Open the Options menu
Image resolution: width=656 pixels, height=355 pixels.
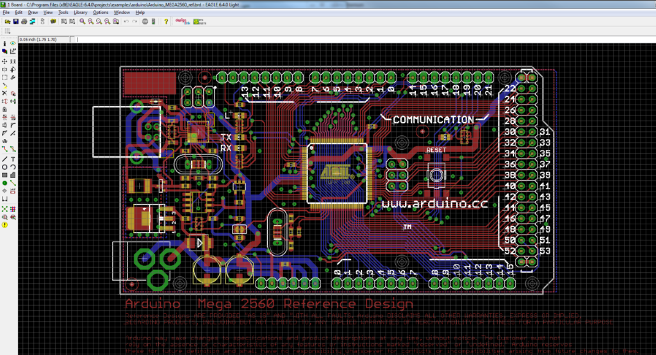(x=101, y=13)
